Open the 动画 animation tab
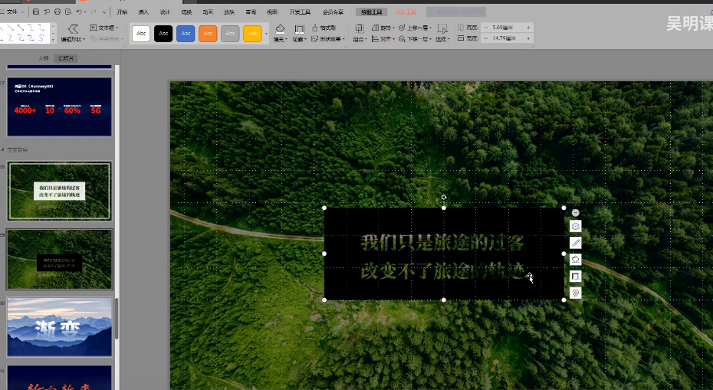 (208, 12)
